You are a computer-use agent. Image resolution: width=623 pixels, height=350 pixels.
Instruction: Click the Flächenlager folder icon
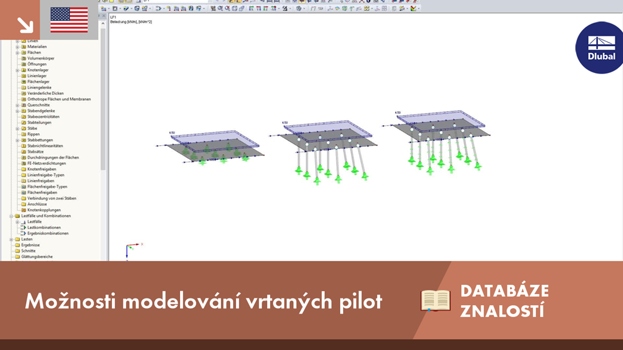[24, 82]
